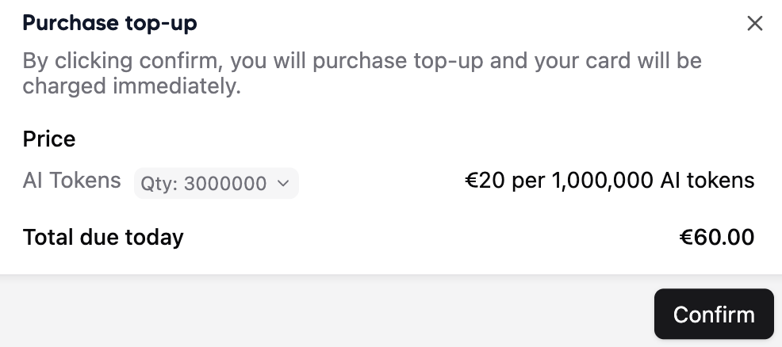Click the "Purchase top-up" dialog title
Viewport: 782px width, 347px height.
click(109, 24)
